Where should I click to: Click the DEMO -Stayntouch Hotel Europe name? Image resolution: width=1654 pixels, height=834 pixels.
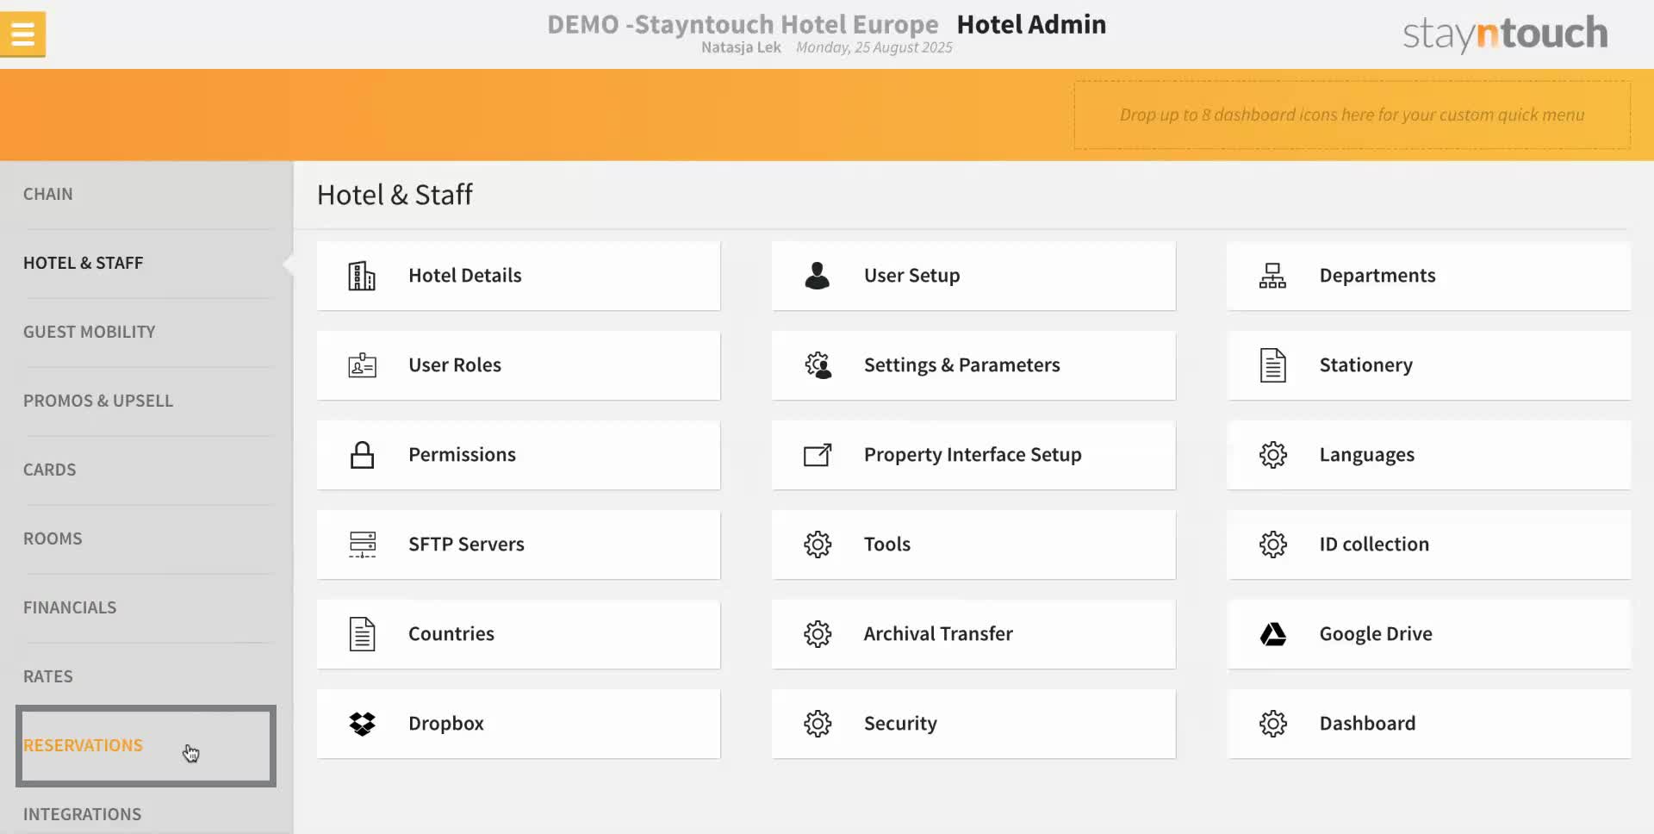point(743,24)
